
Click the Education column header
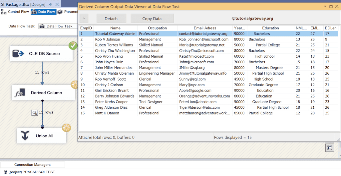point(270,28)
